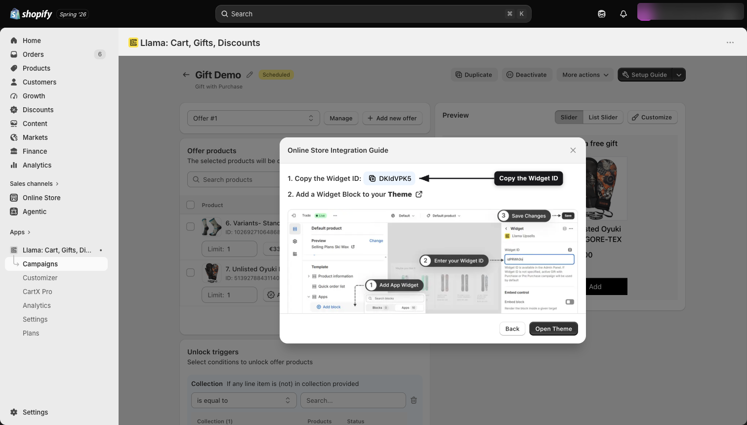The height and width of the screenshot is (425, 747).
Task: Expand the Setup Guide arrow dropdown
Action: click(679, 75)
